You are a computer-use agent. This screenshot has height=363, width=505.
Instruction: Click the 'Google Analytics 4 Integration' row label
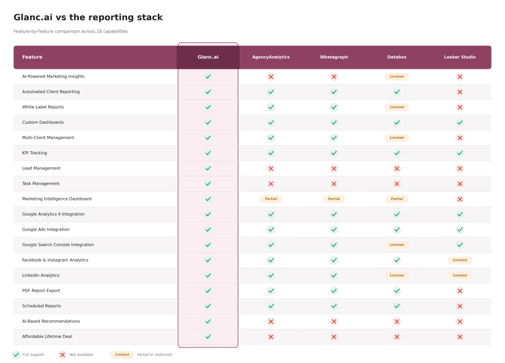[x=53, y=214]
